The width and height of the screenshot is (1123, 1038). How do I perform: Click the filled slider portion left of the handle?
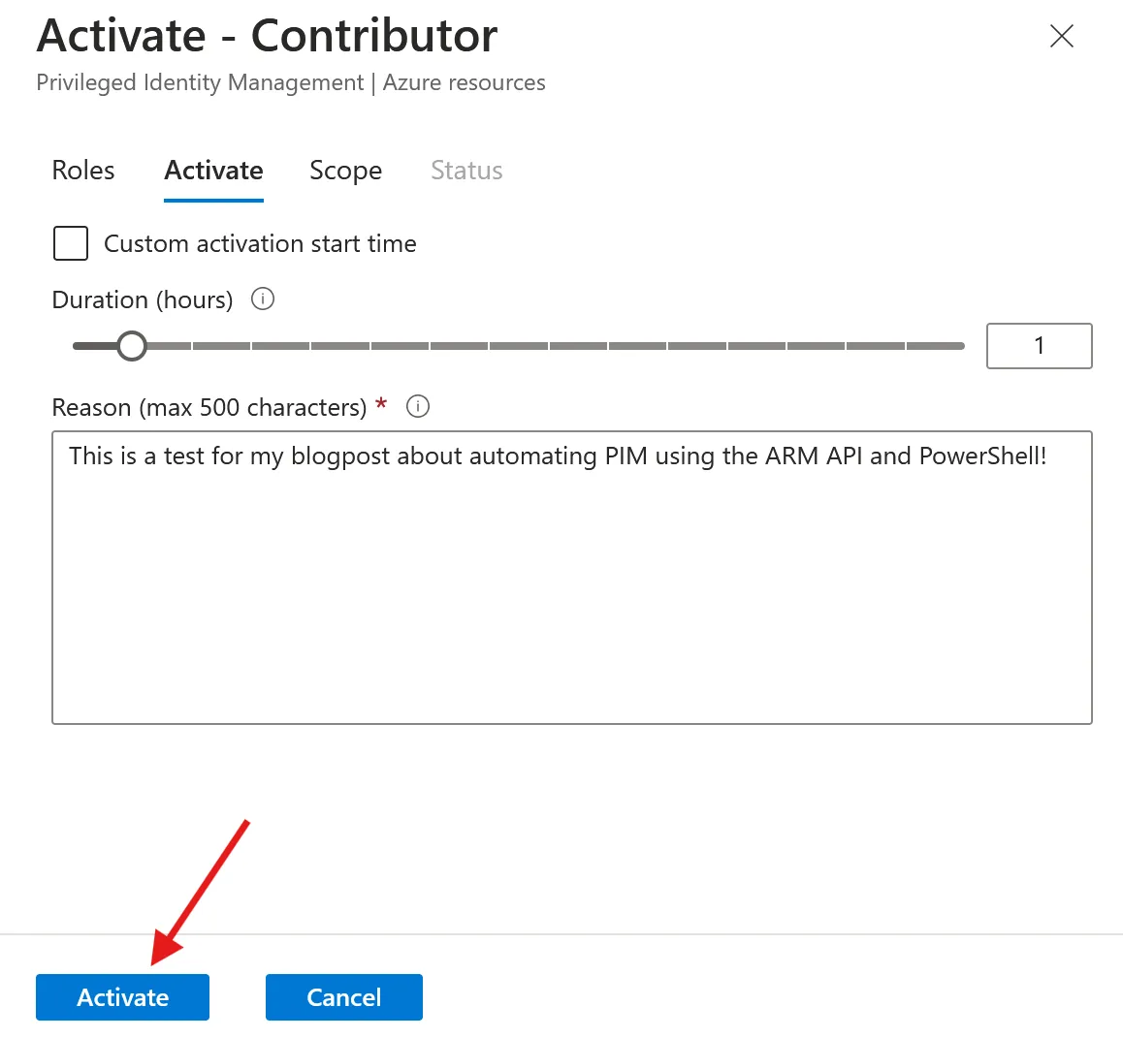click(x=93, y=346)
